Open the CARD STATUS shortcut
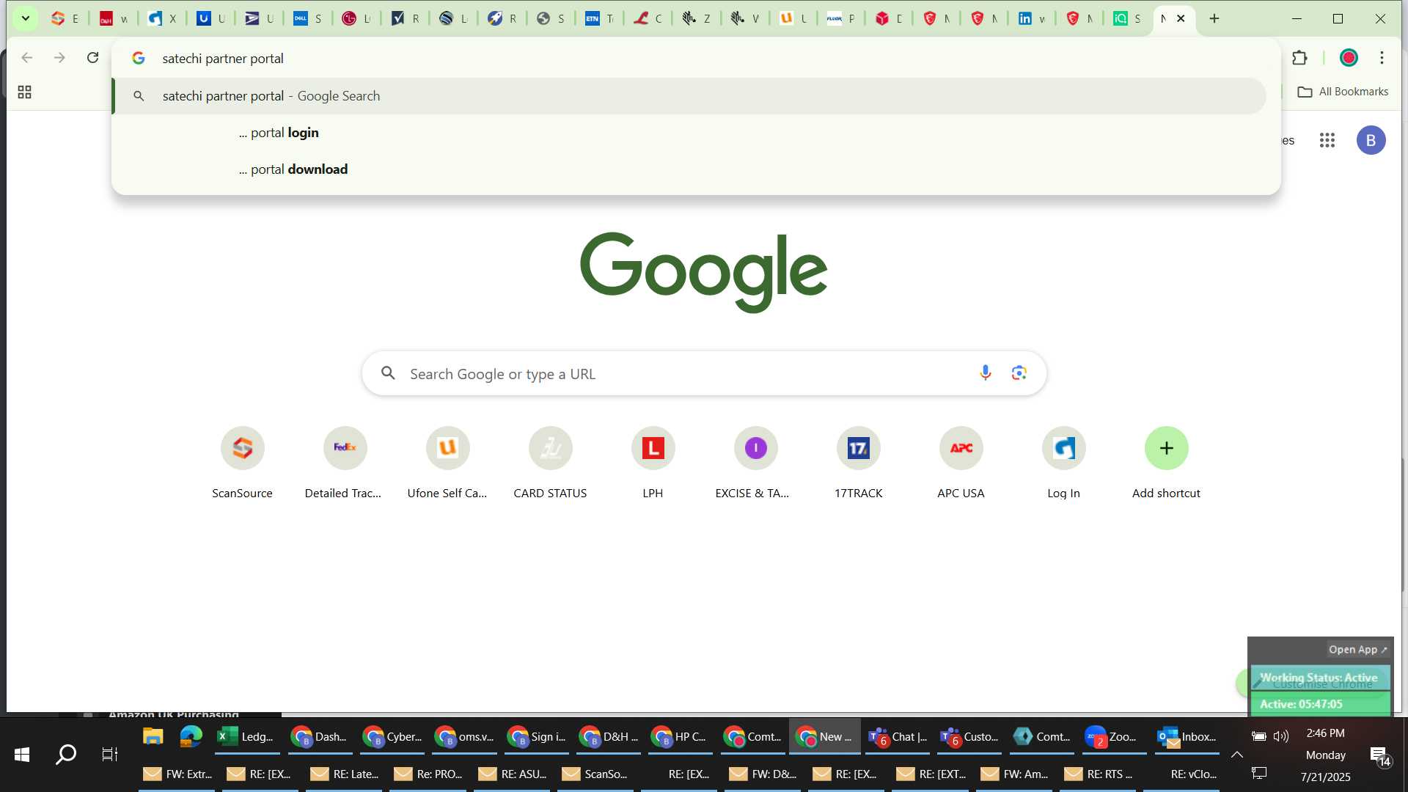The height and width of the screenshot is (792, 1408). [550, 463]
